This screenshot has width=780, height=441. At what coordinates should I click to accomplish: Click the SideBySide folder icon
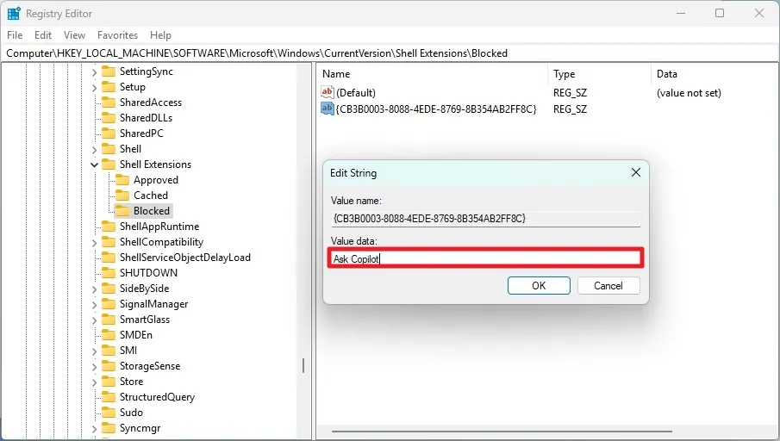pos(109,289)
